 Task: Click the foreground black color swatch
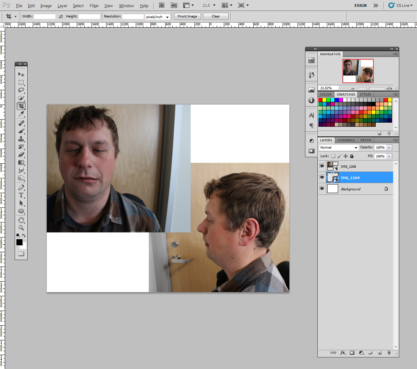(19, 242)
